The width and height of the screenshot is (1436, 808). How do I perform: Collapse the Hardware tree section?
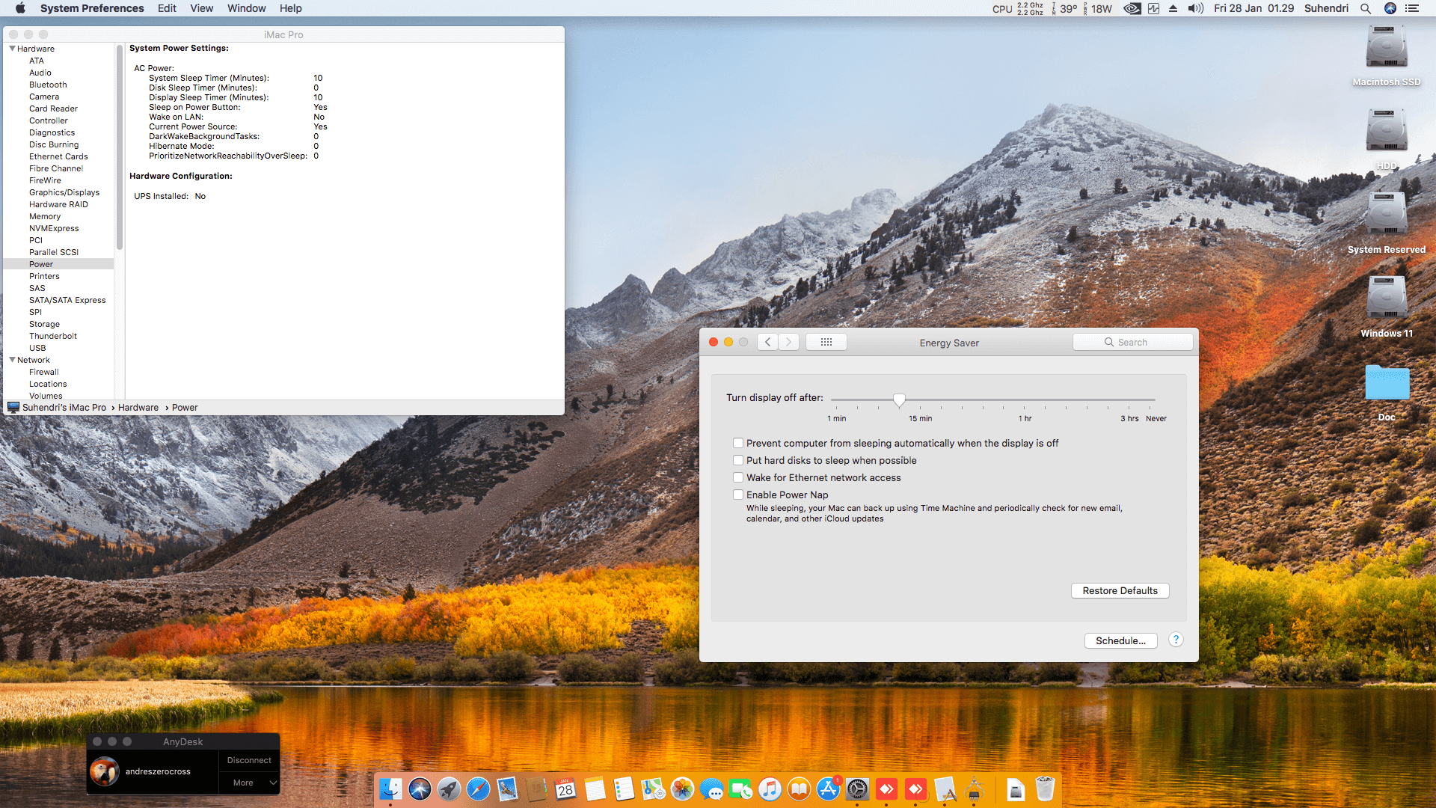point(12,49)
